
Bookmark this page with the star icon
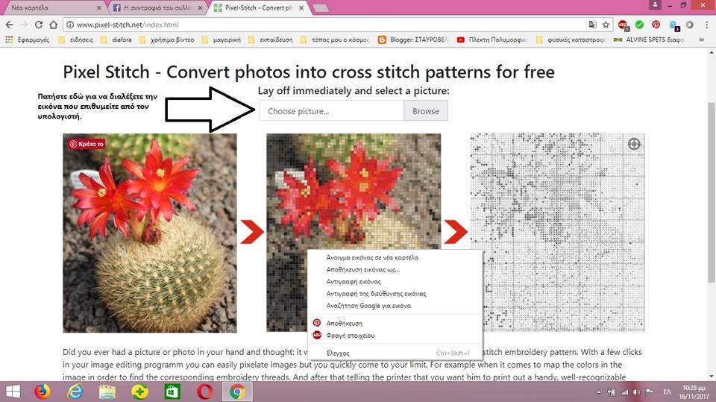[606, 25]
